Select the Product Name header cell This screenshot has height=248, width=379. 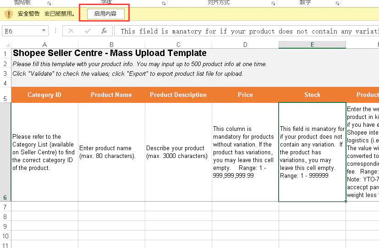[x=111, y=95]
